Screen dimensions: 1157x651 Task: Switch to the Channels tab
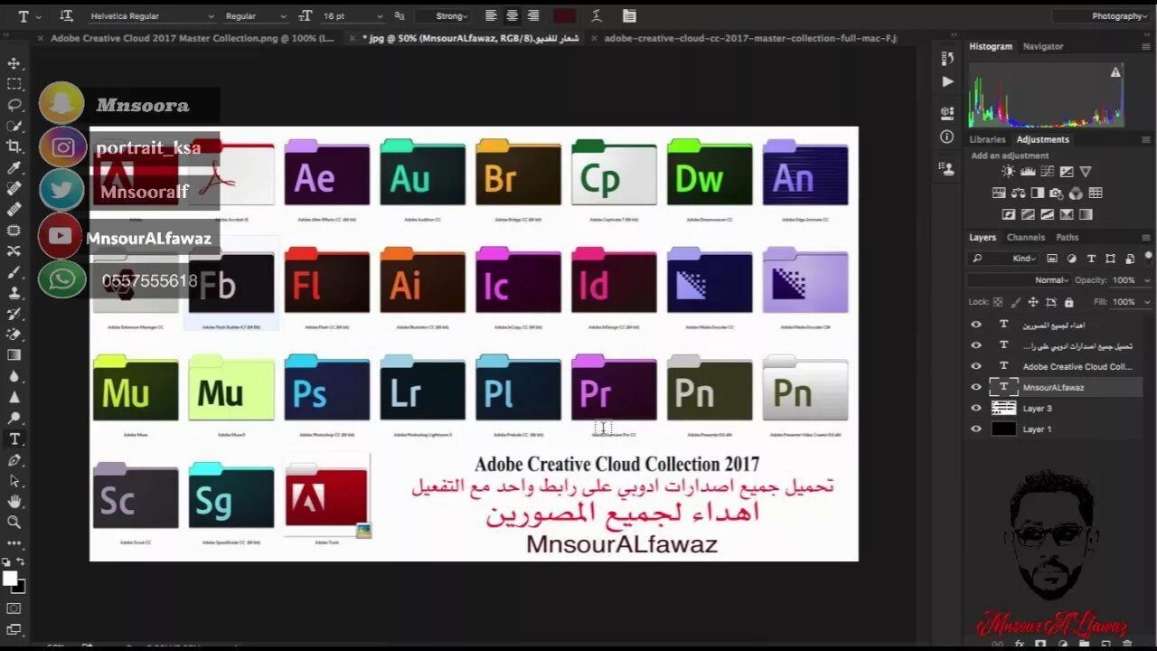(x=1026, y=237)
